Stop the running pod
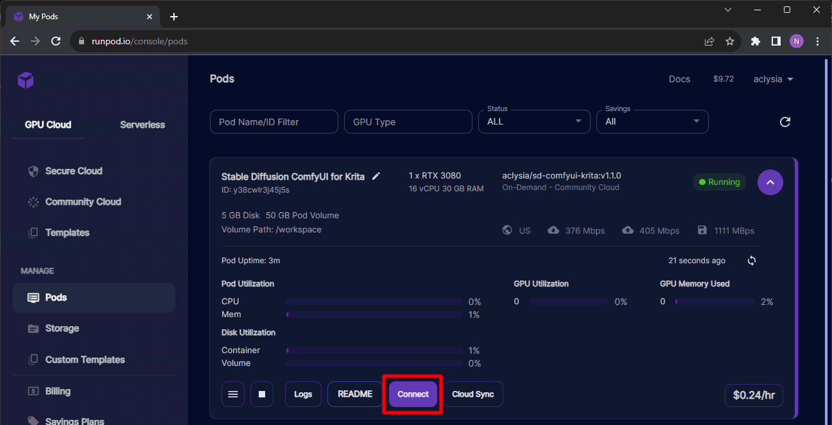Viewport: 832px width, 425px height. [x=262, y=394]
